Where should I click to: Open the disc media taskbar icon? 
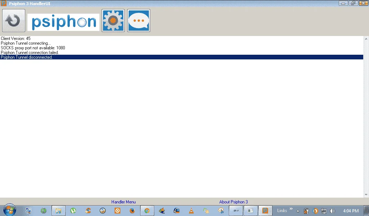103,211
